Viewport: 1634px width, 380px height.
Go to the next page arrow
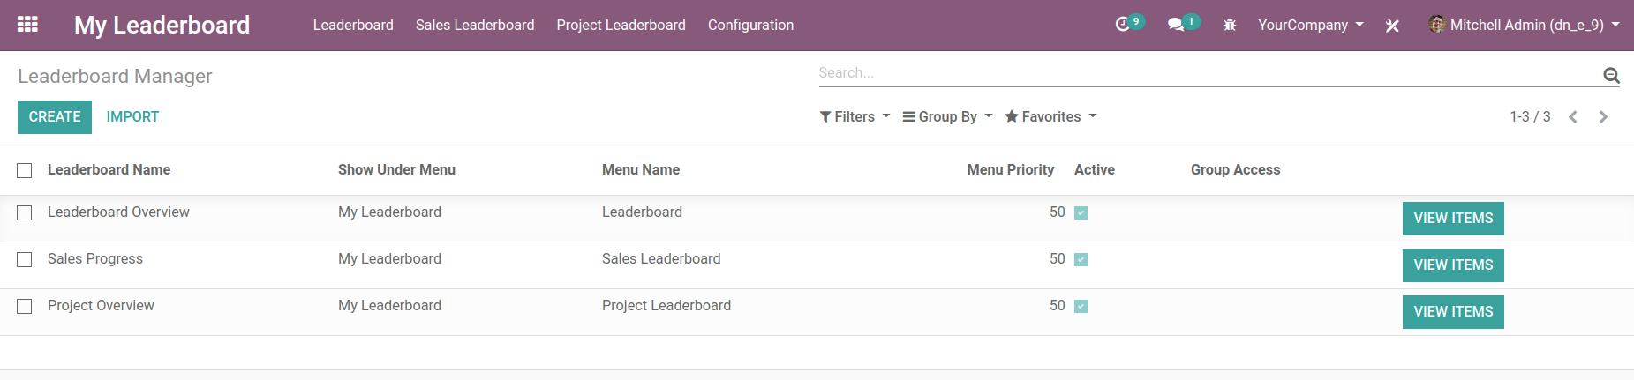click(1603, 117)
